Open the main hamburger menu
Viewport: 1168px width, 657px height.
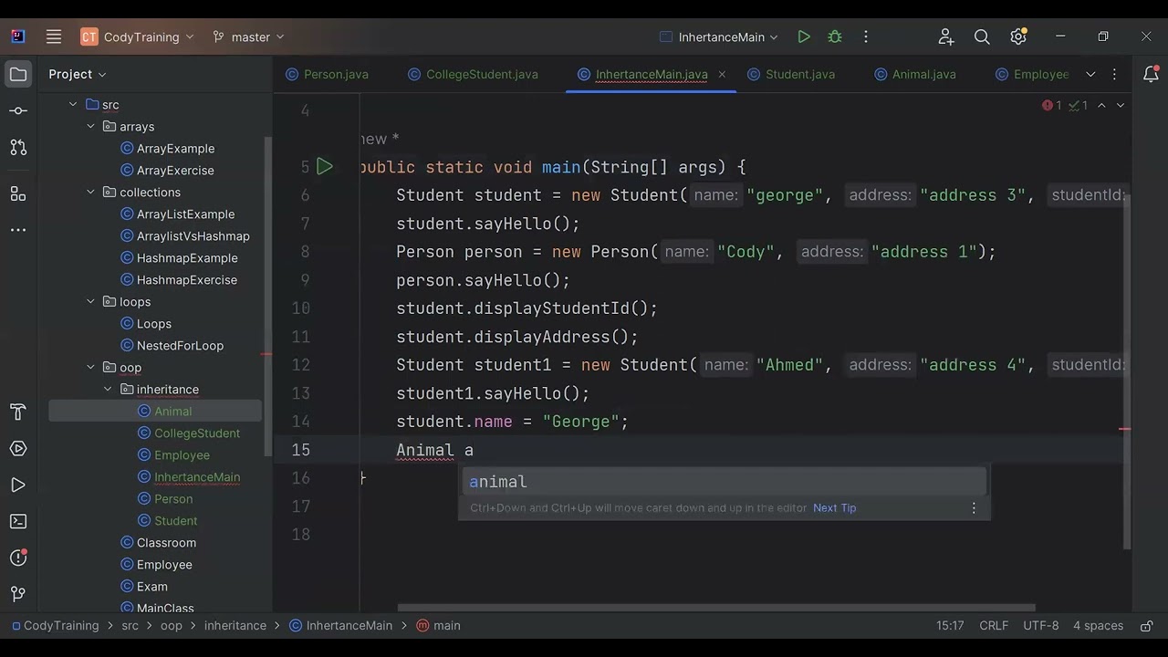pyautogui.click(x=54, y=36)
